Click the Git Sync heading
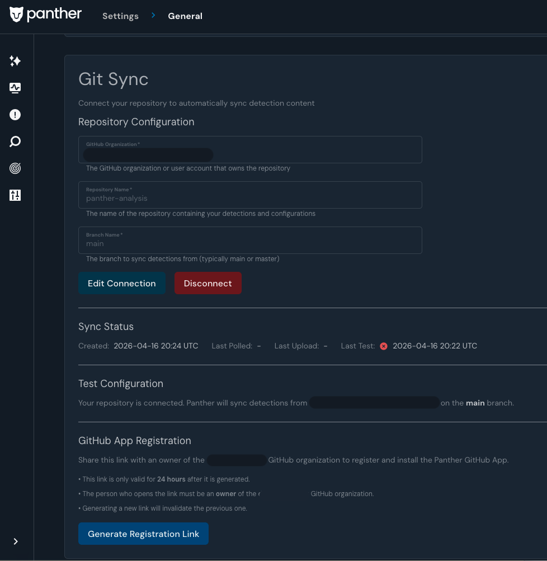The image size is (547, 561). pyautogui.click(x=113, y=79)
